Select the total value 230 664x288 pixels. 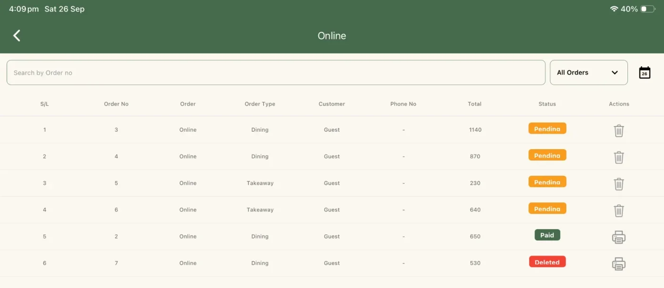pyautogui.click(x=475, y=183)
